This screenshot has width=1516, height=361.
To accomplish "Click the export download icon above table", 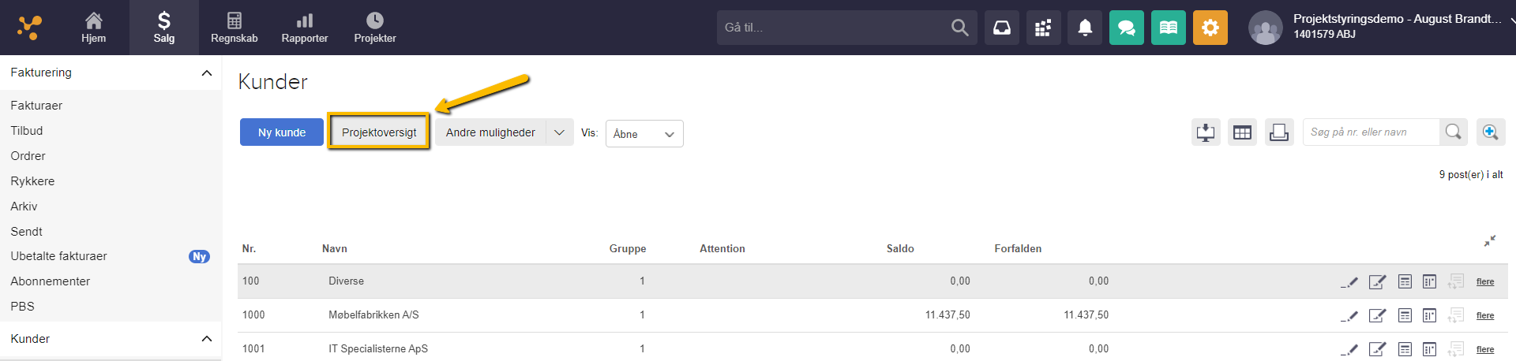I will [1206, 132].
